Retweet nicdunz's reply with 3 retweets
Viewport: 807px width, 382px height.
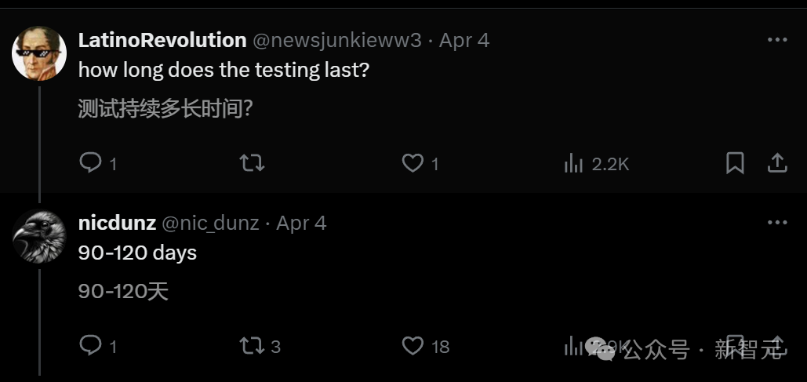click(x=252, y=345)
